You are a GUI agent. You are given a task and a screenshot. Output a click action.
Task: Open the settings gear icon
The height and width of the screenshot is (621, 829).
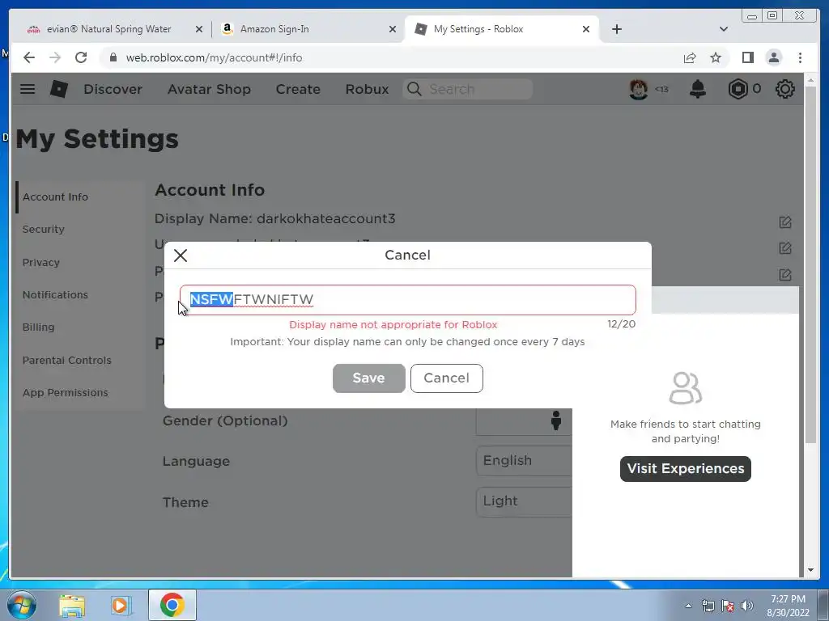pos(784,89)
